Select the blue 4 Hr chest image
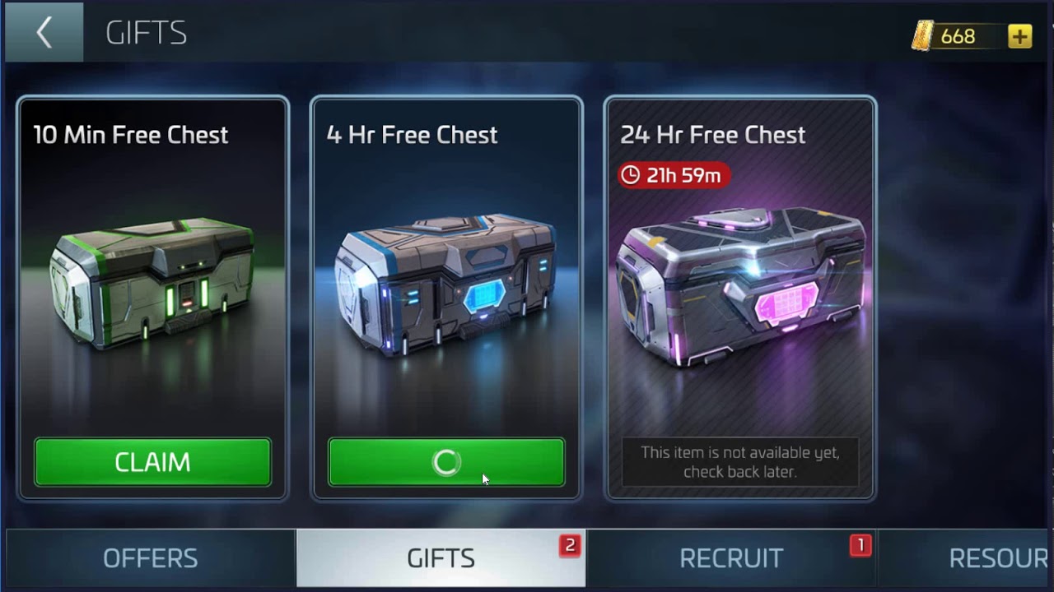The height and width of the screenshot is (592, 1054). click(445, 284)
